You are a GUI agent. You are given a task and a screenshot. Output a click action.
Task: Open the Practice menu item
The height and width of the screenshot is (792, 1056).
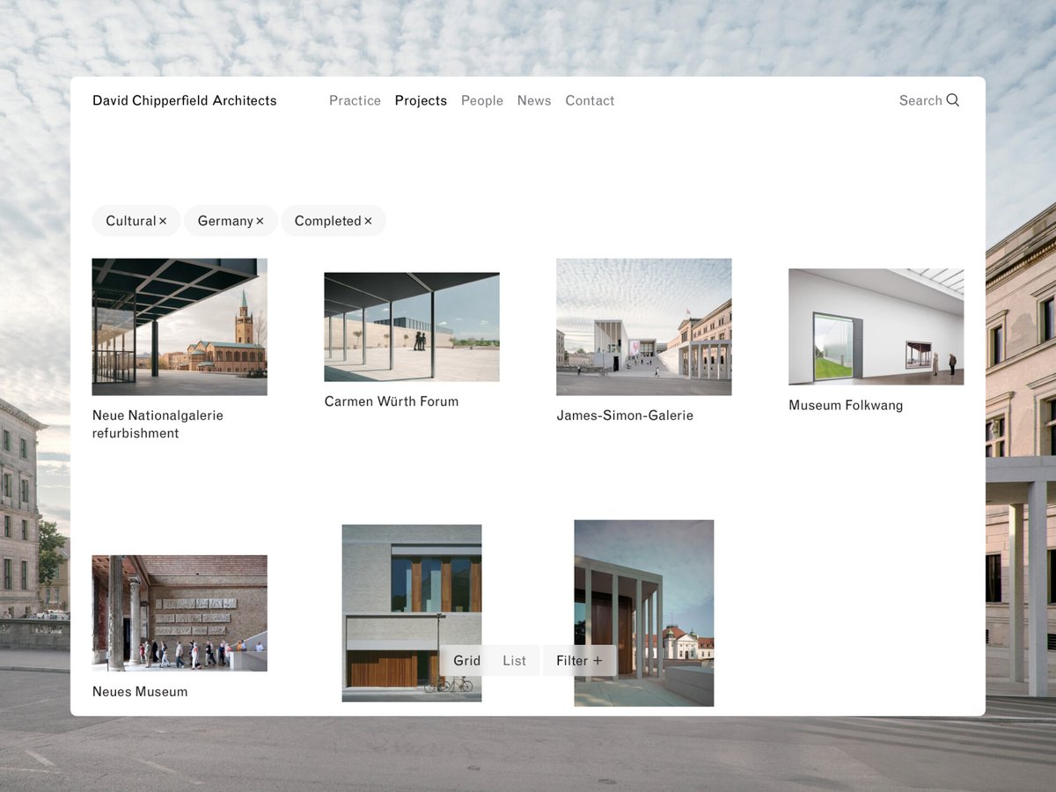point(355,100)
